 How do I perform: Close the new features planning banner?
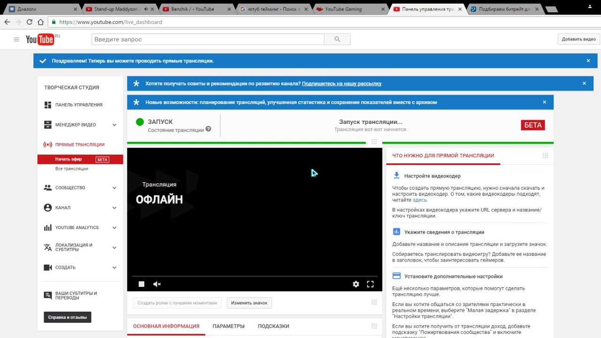tap(545, 102)
